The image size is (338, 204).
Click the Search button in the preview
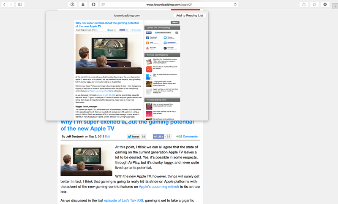pos(175,22)
